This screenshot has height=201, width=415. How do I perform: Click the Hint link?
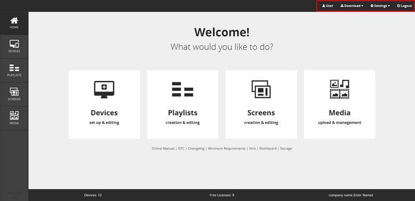tap(253, 149)
